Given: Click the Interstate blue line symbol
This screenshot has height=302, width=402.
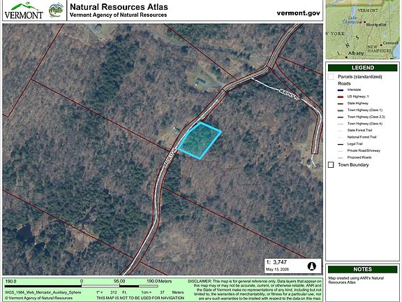Looking at the screenshot, I should pos(341,90).
